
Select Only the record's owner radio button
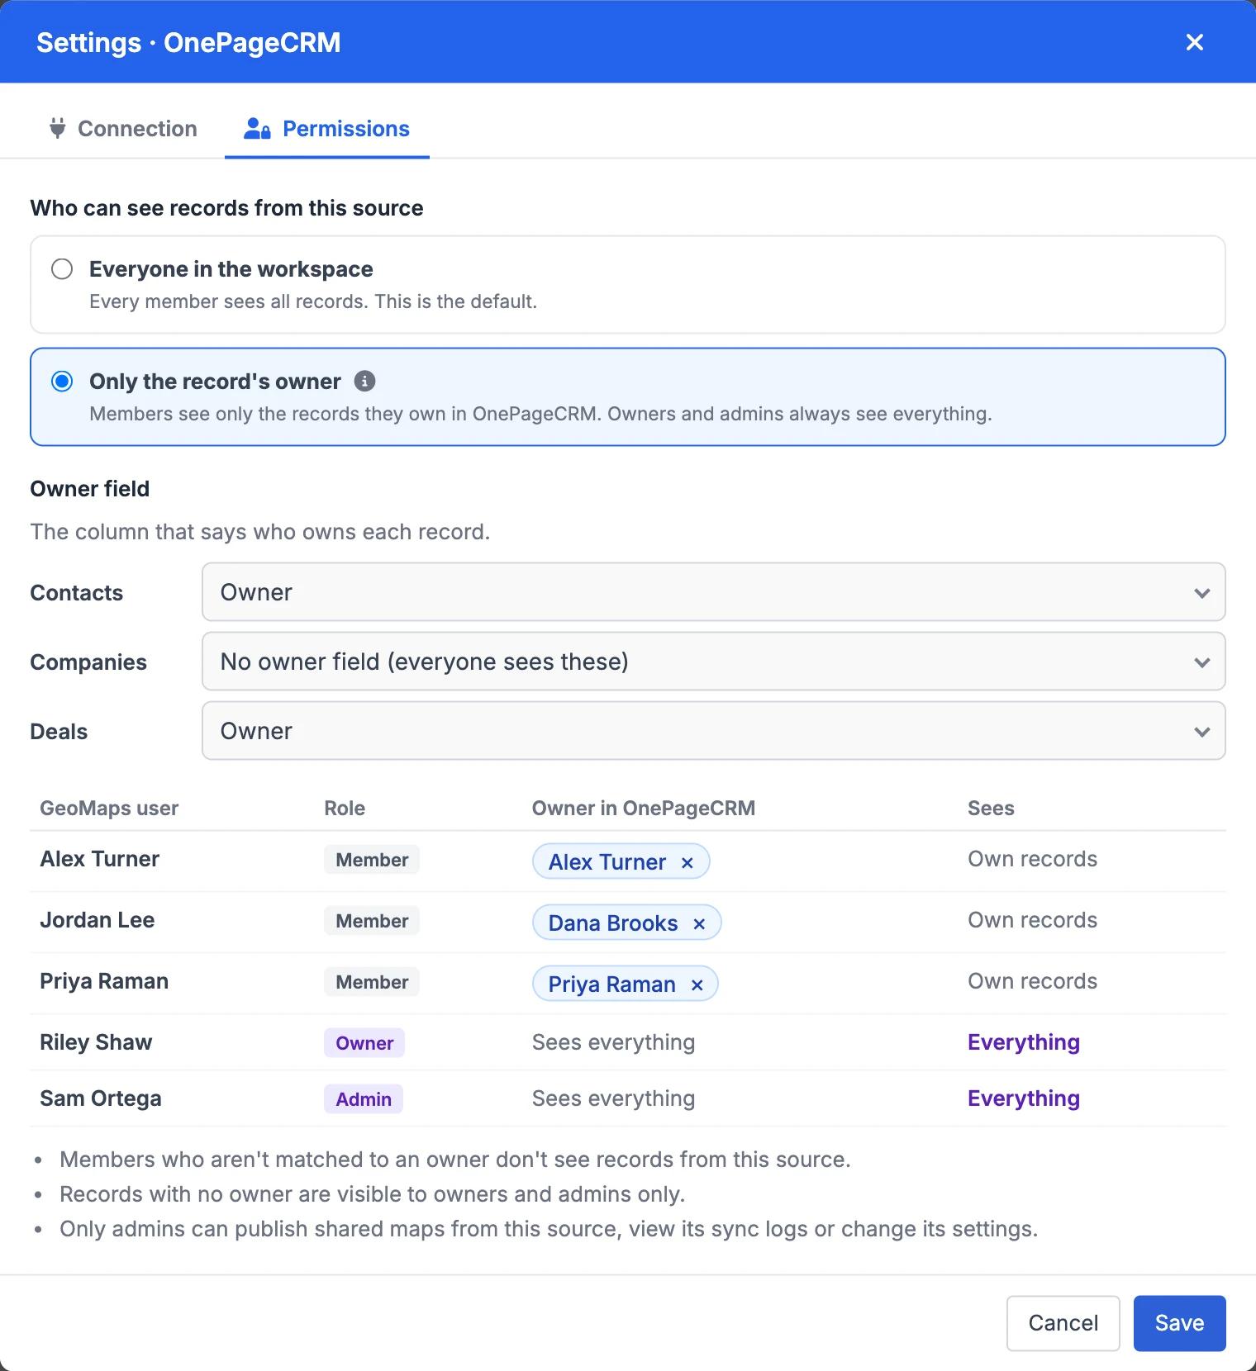click(62, 382)
